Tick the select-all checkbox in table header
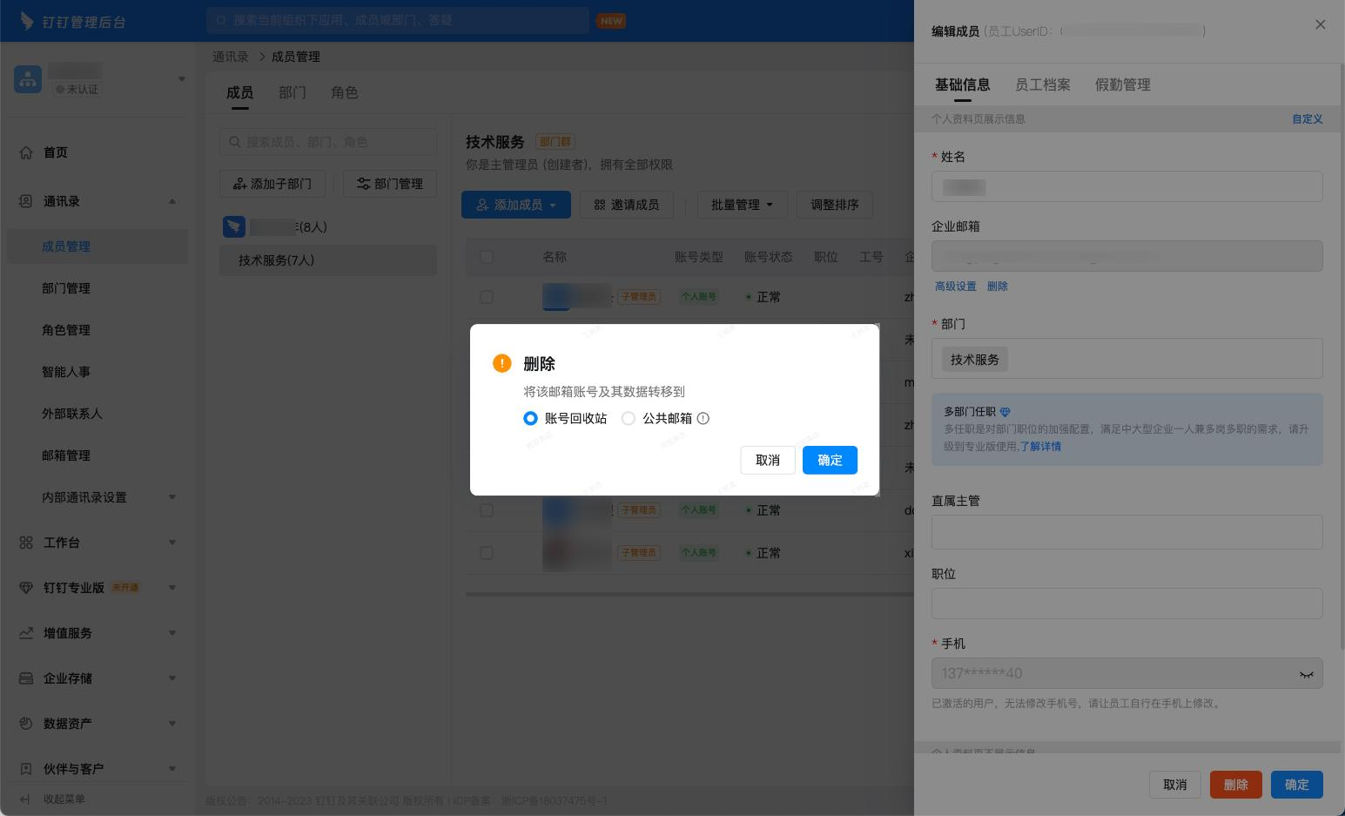 tap(487, 257)
